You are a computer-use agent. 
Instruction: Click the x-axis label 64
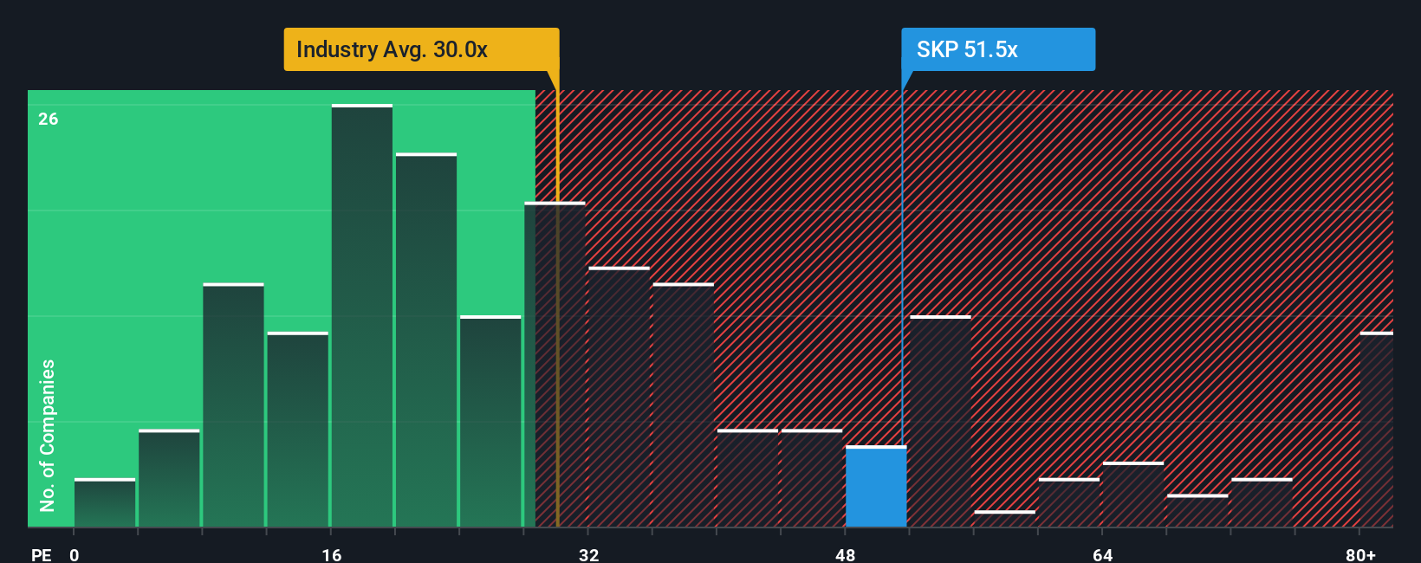coord(1102,554)
